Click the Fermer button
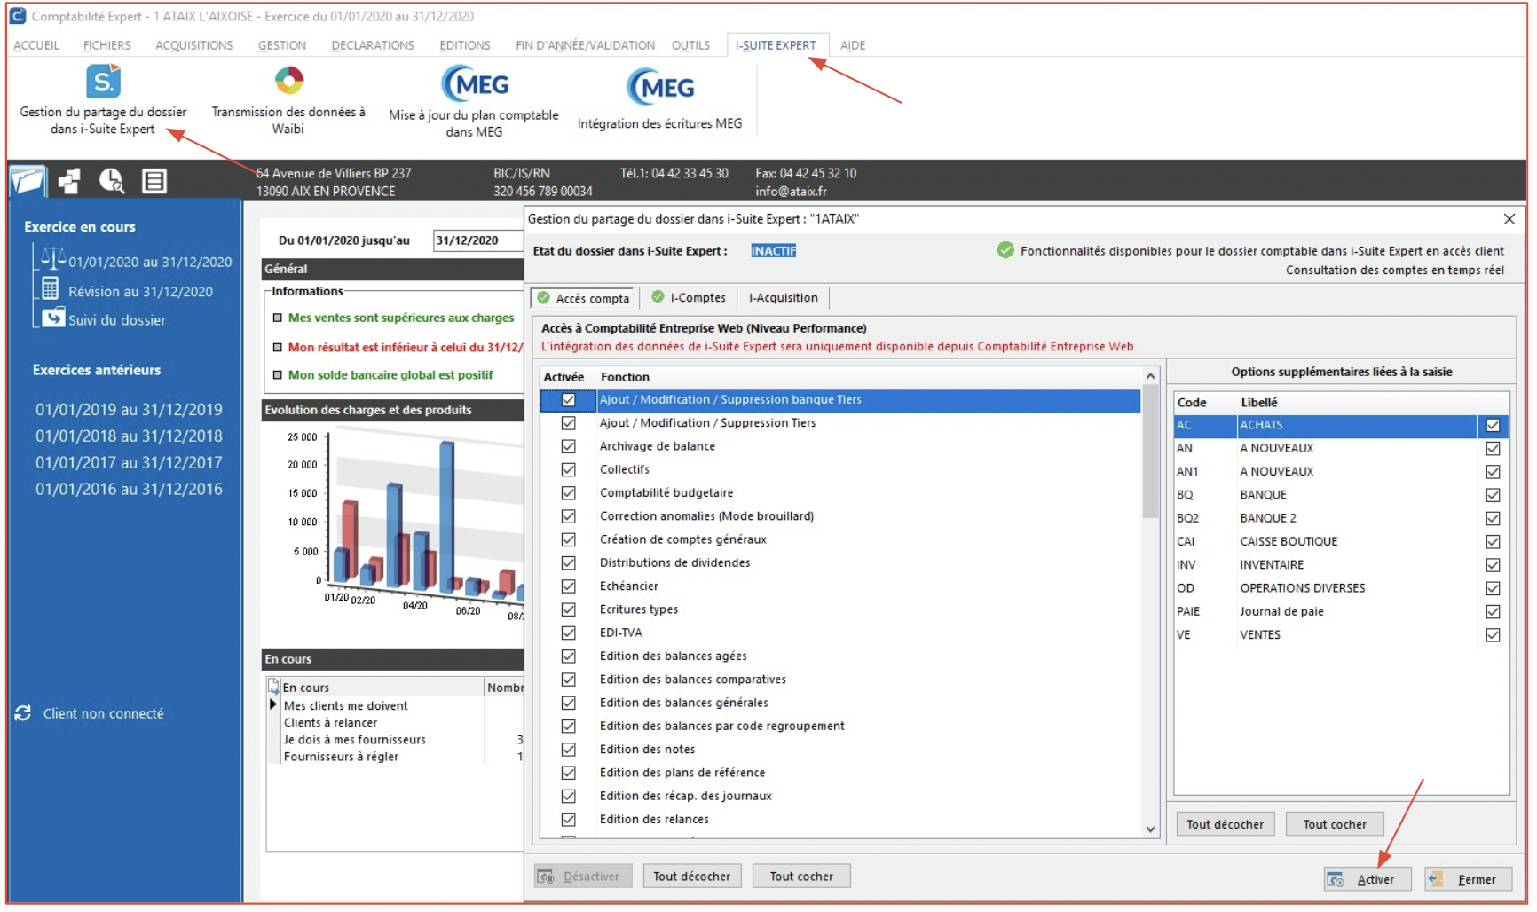The image size is (1537, 912). 1468,879
